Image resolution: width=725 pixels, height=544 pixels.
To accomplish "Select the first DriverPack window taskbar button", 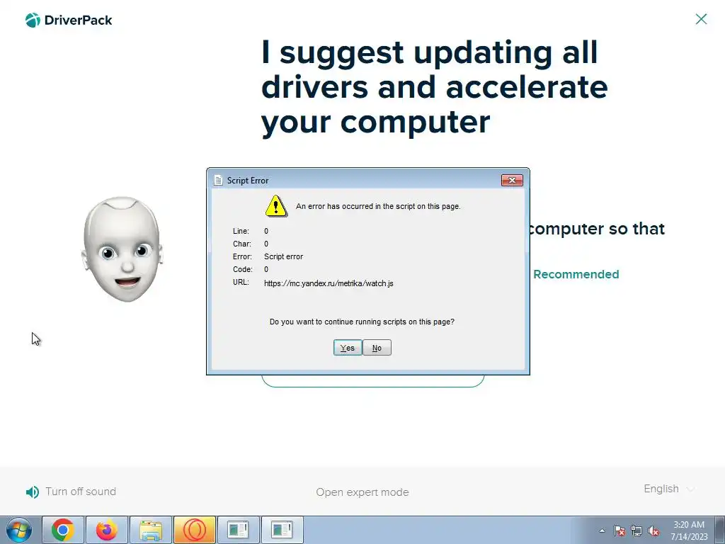I will [239, 530].
